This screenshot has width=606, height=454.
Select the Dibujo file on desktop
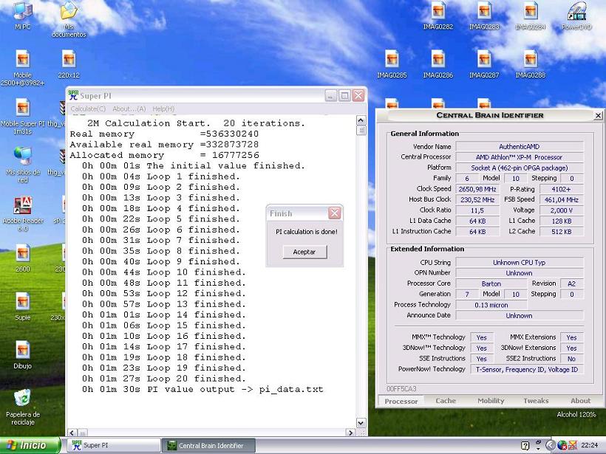(22, 350)
